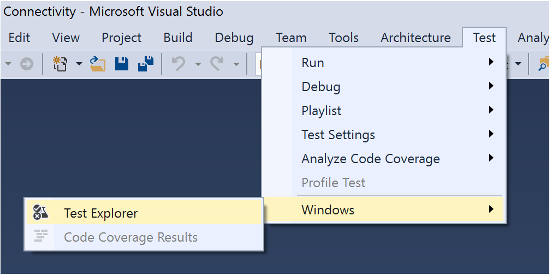Viewport: 552px width, 276px height.
Task: Click the Redo arrow icon
Action: (217, 64)
